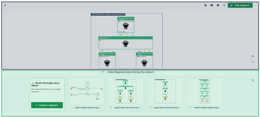Screen dimensions: 260x117
Task: Collapse the diagrams describing the object panel
Action: pos(128,72)
